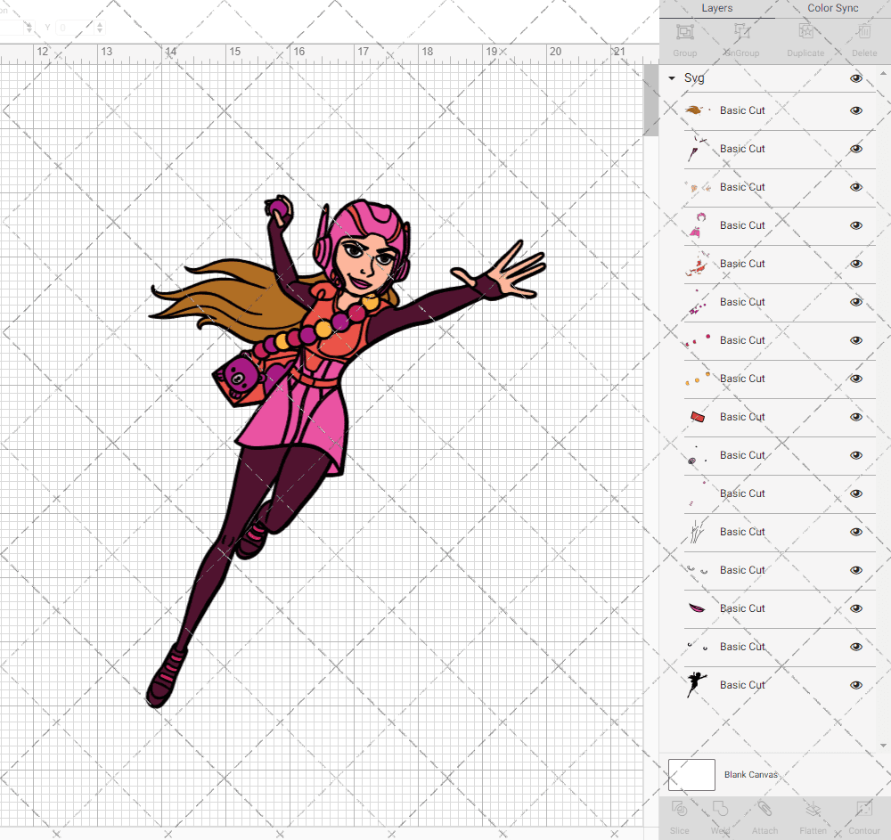Select the pink helmet layer thumbnail
The image size is (891, 840).
(698, 225)
